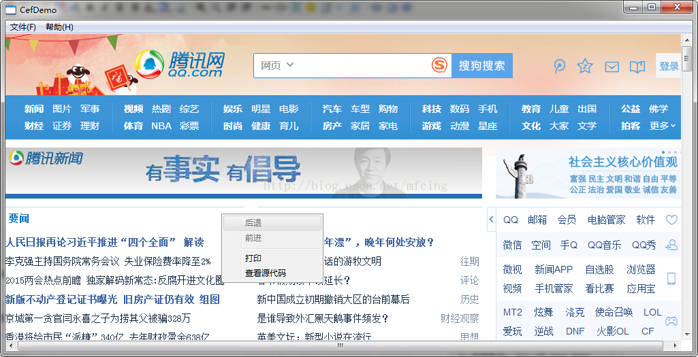Open the star favorites icon in header
The width and height of the screenshot is (698, 357).
click(585, 66)
